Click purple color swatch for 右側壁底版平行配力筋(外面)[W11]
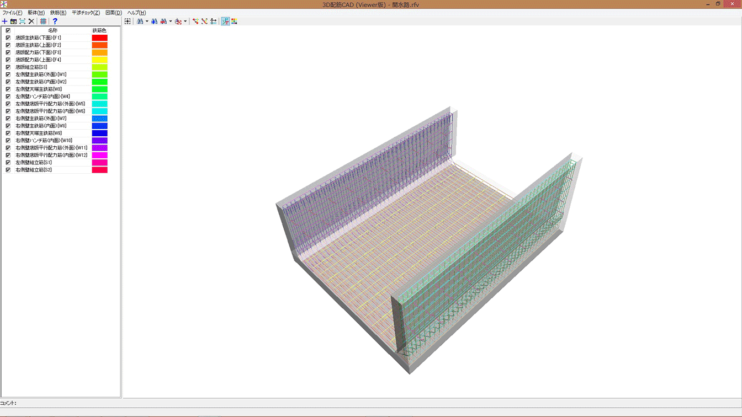 coord(100,148)
